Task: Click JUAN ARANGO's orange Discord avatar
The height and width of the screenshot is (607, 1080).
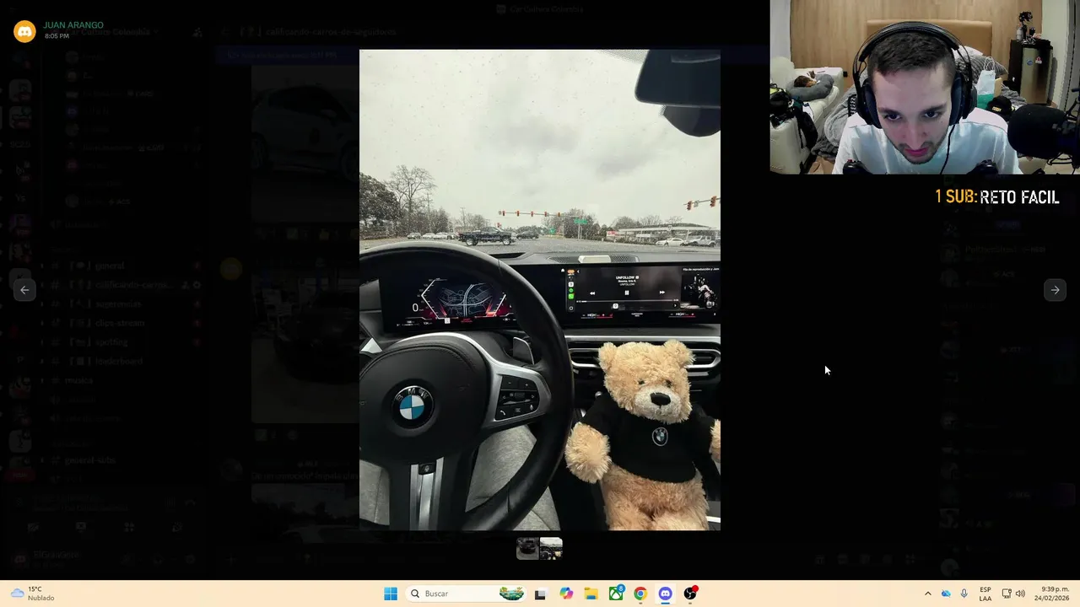Action: [x=24, y=31]
